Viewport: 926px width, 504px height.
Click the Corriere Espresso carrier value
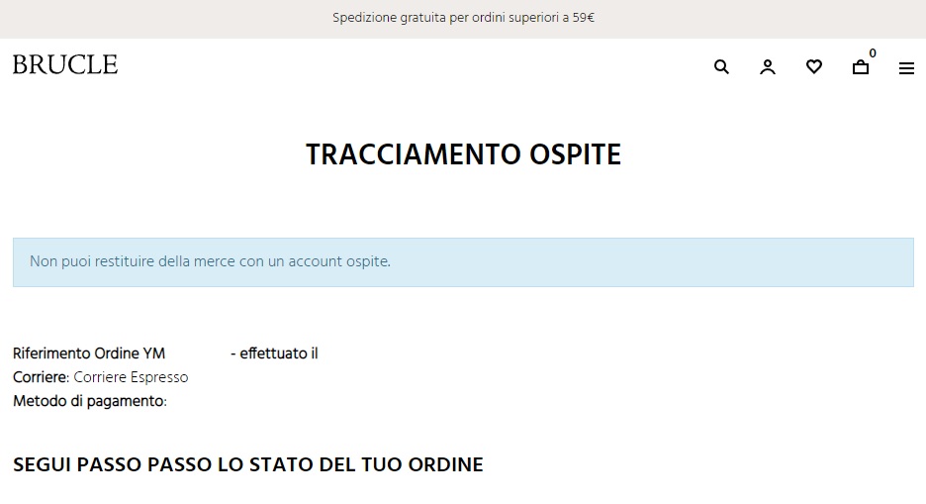pos(131,377)
